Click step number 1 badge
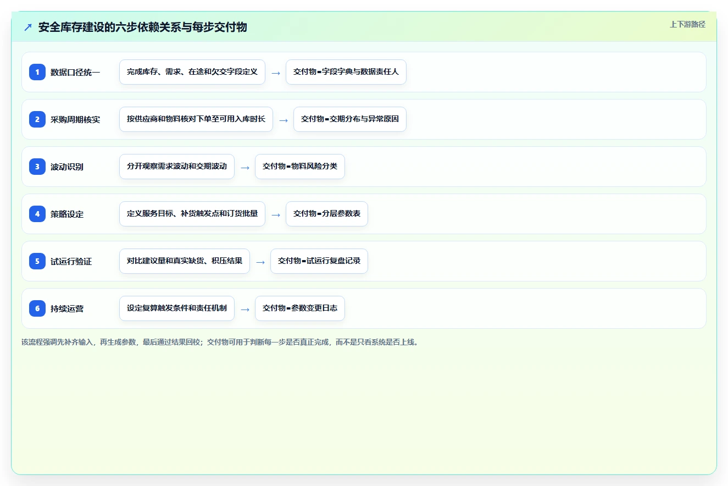The image size is (728, 486). [x=37, y=71]
